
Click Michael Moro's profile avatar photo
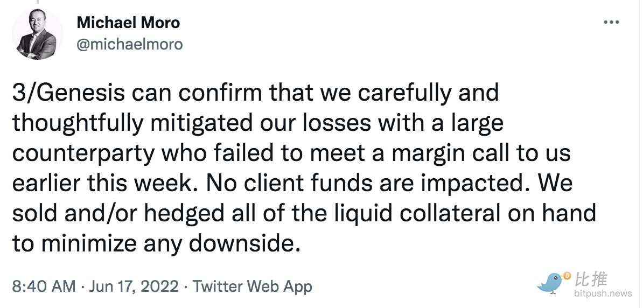click(38, 33)
